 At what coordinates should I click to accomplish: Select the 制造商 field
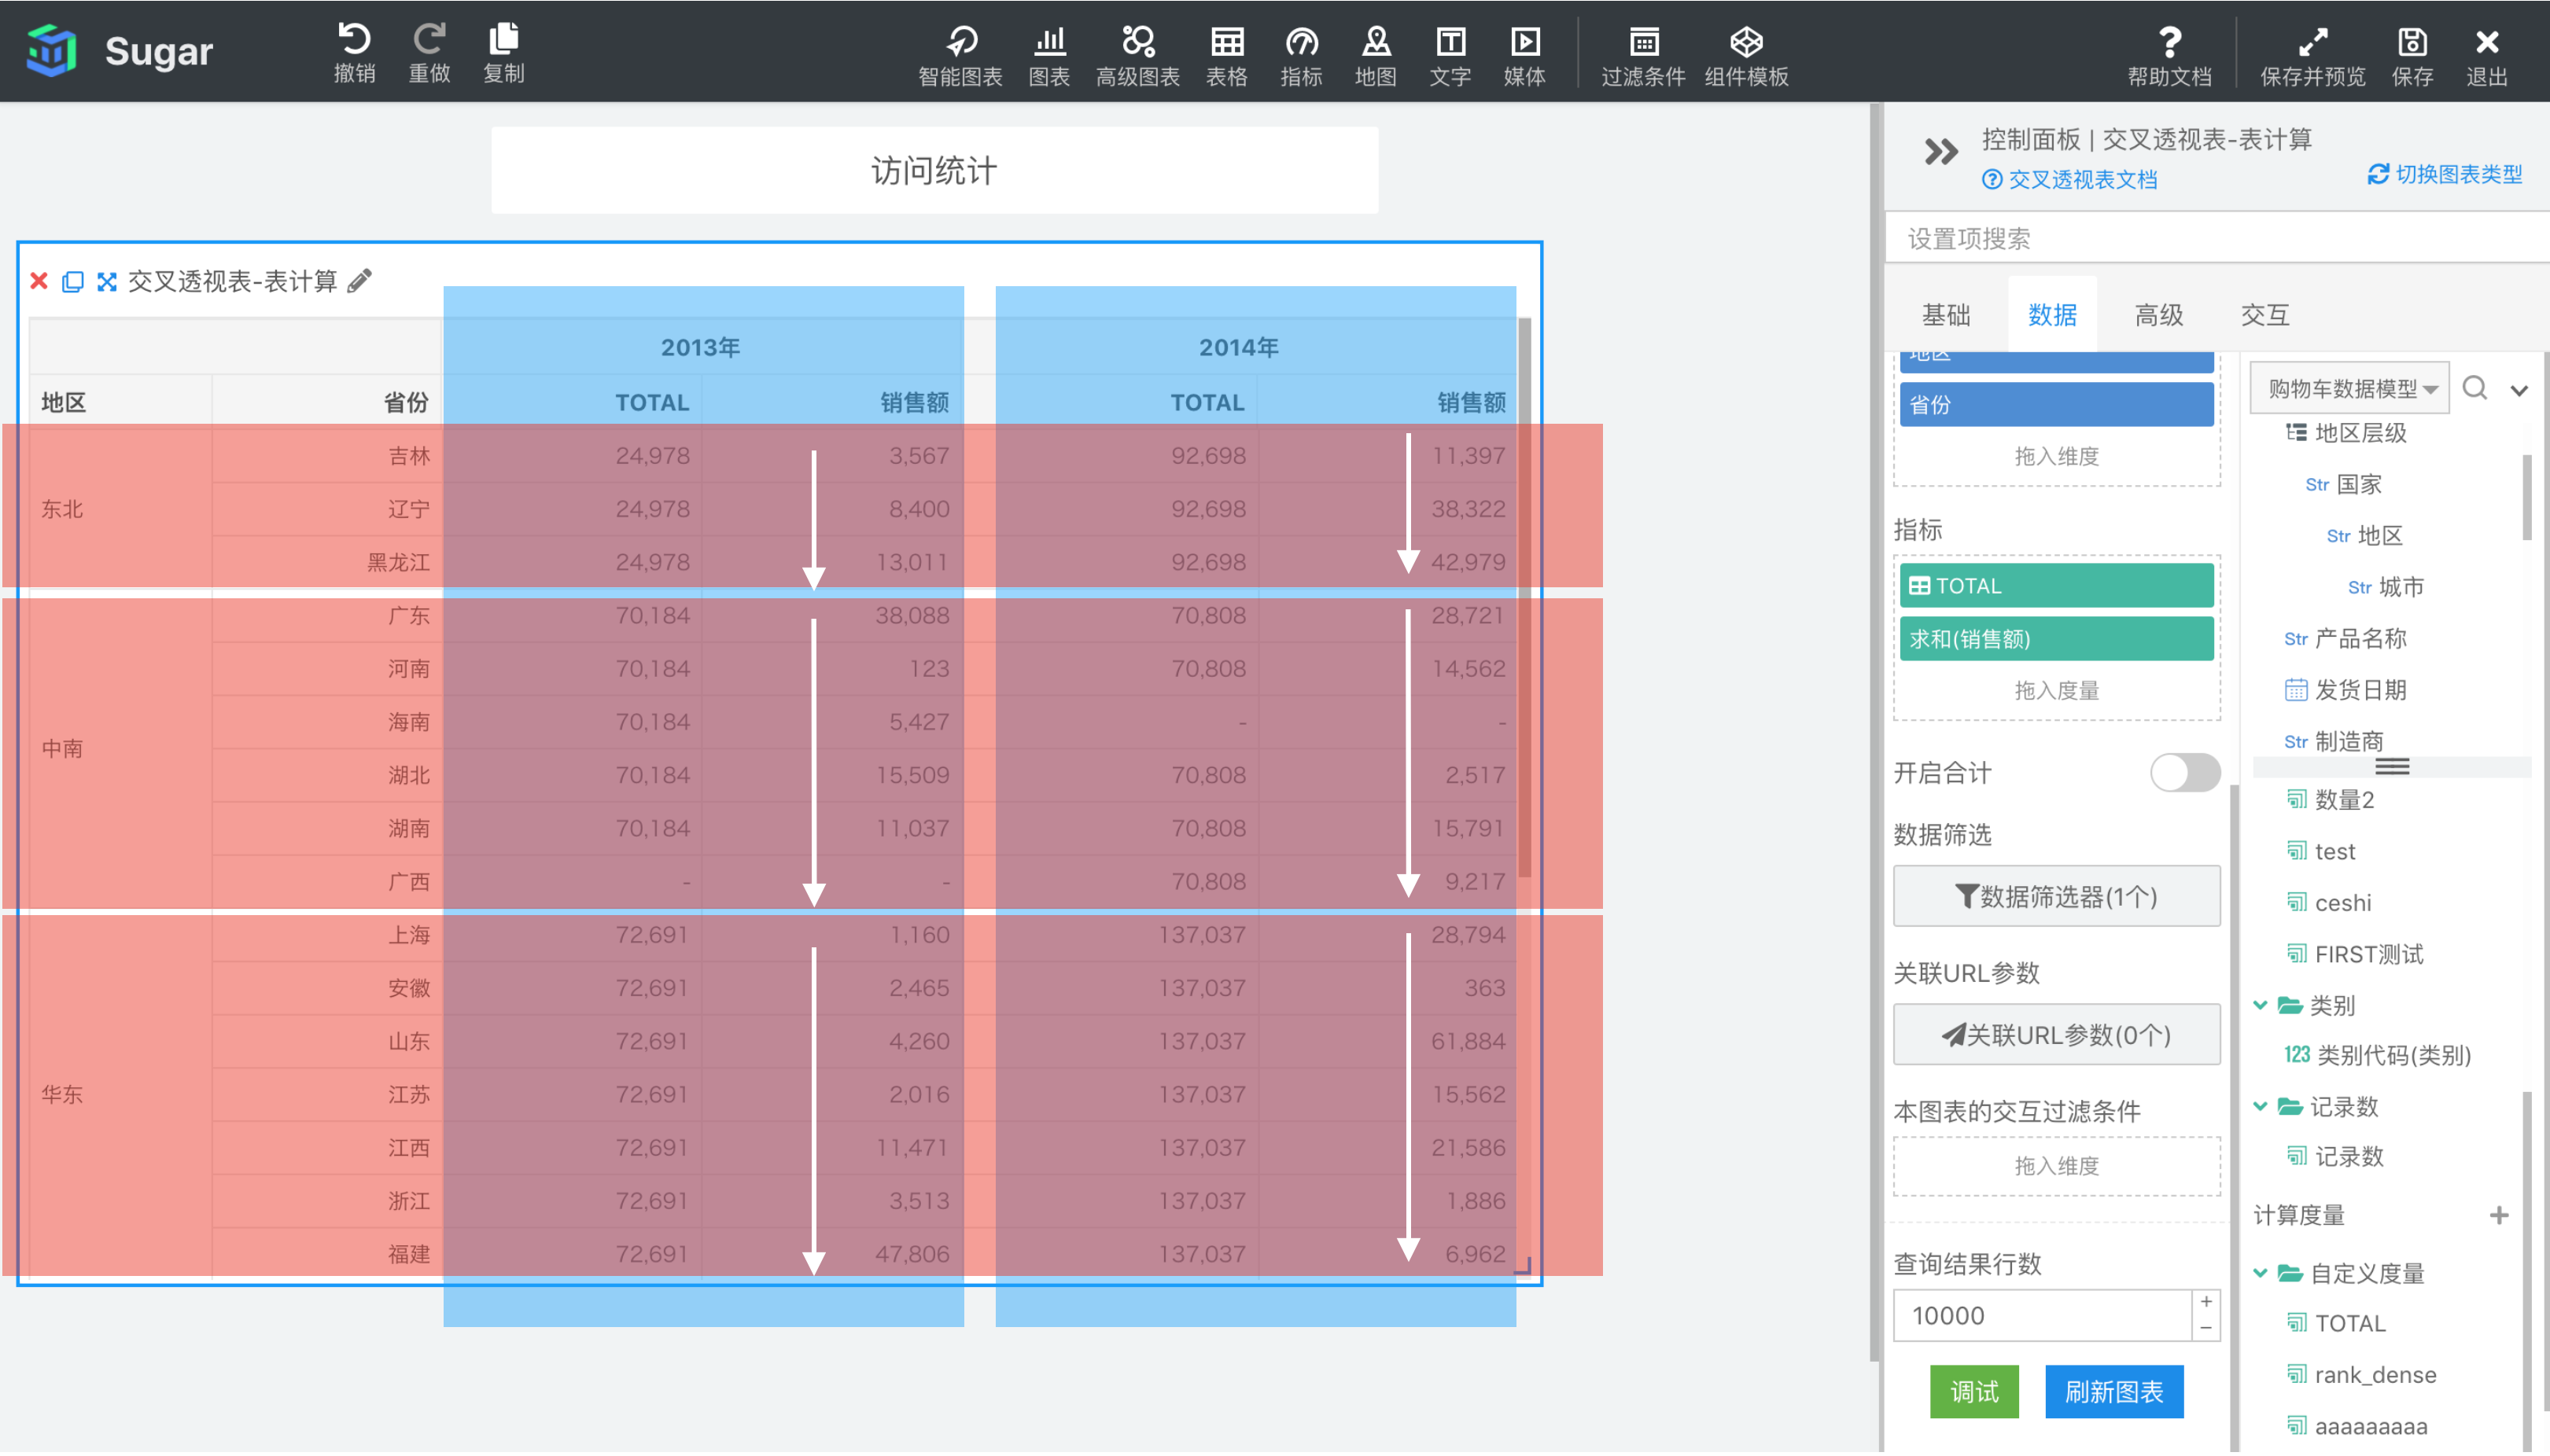pos(2334,741)
